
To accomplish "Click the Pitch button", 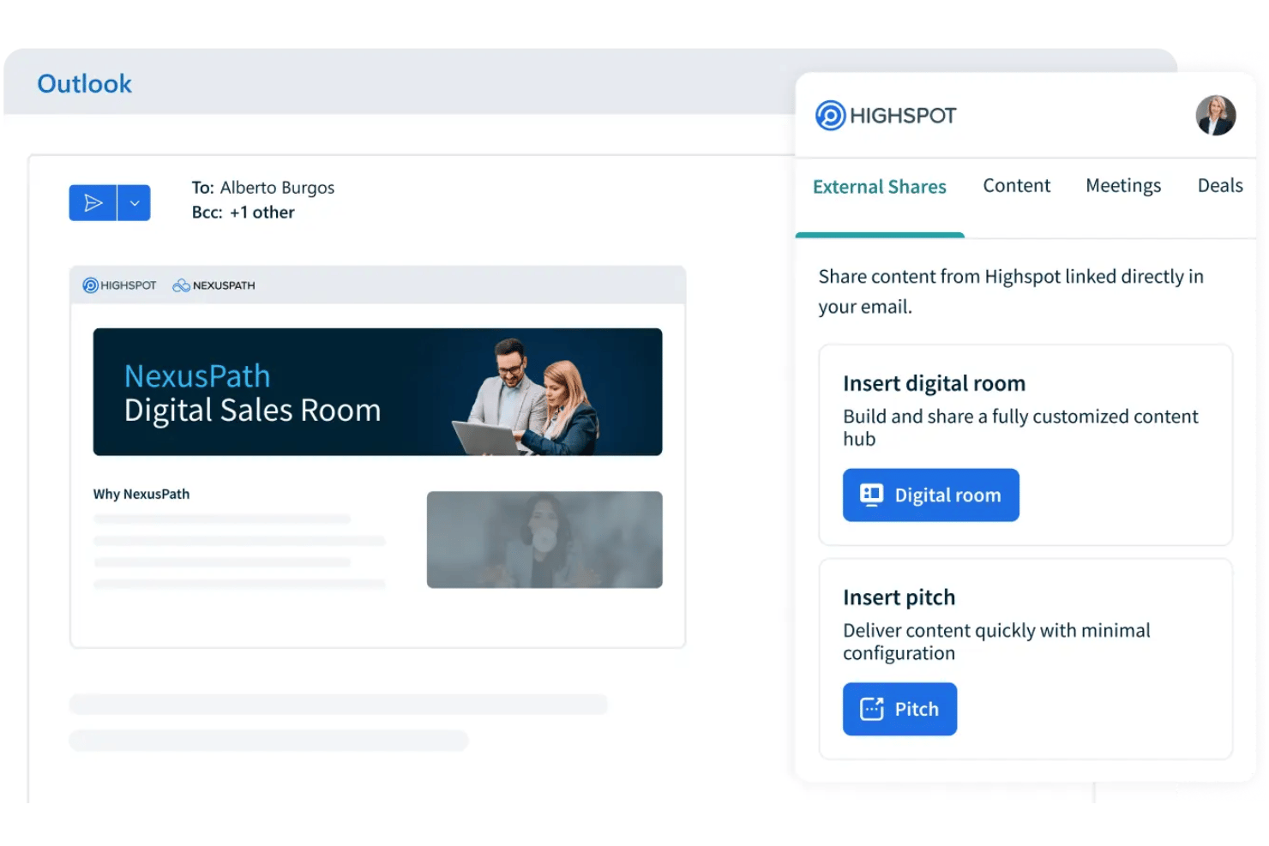I will point(899,709).
